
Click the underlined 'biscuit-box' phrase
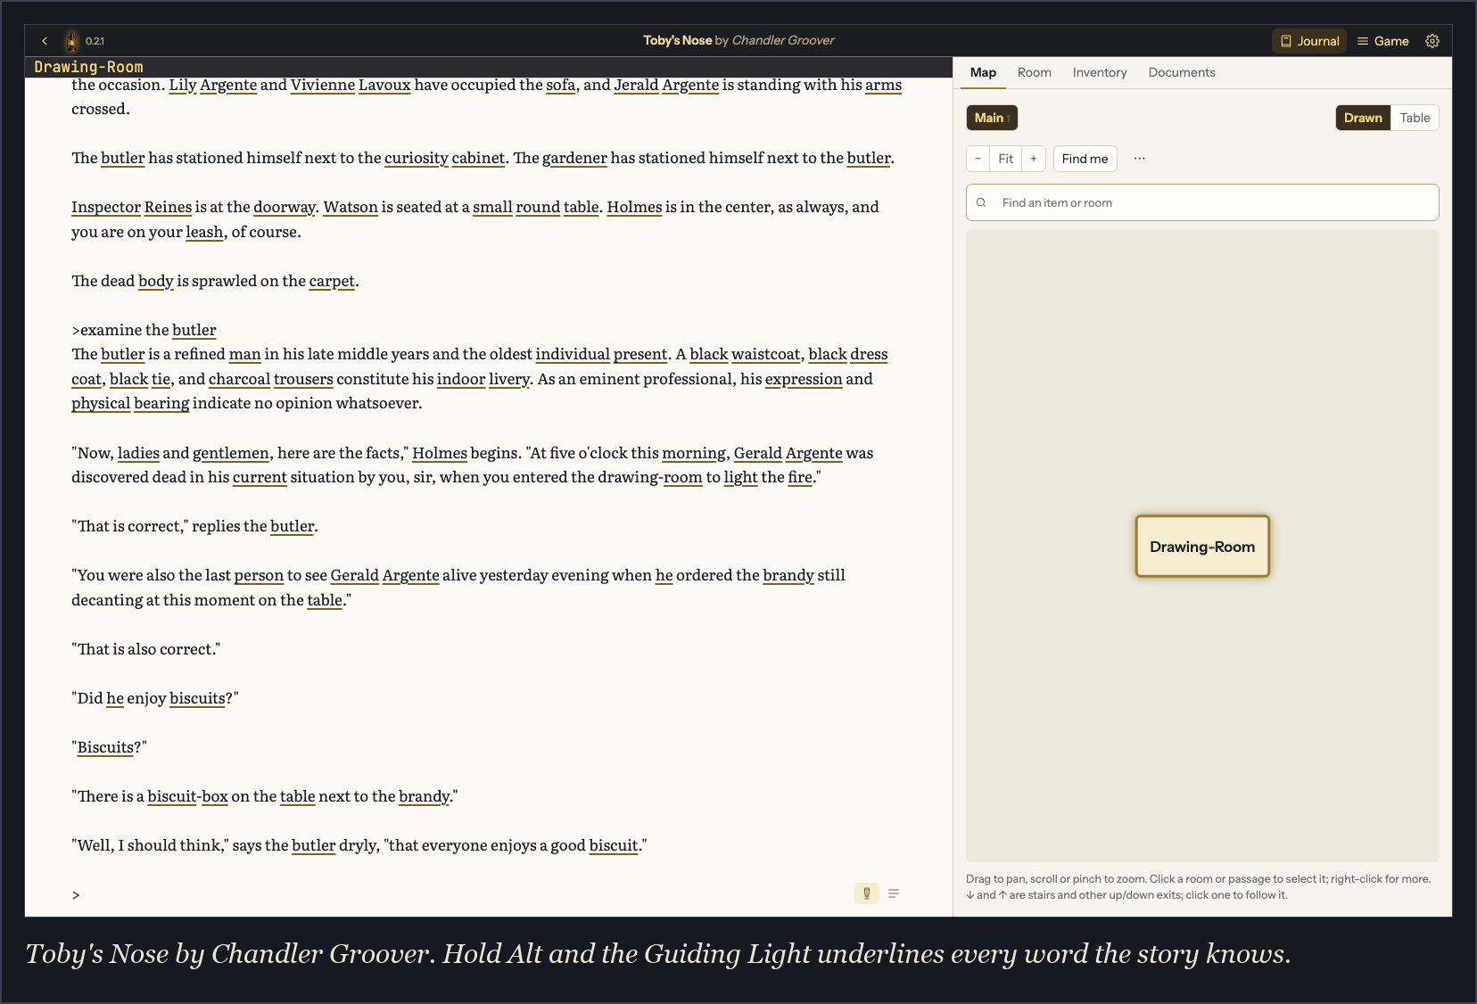coord(187,796)
